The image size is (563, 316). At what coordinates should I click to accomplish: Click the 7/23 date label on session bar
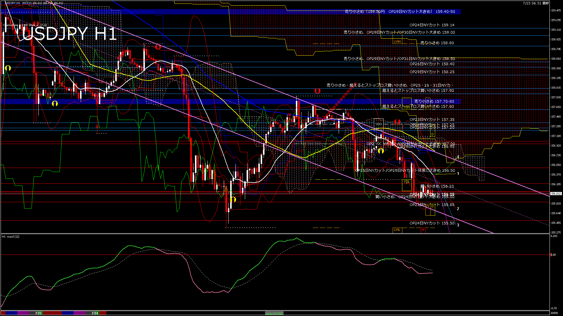(38, 313)
